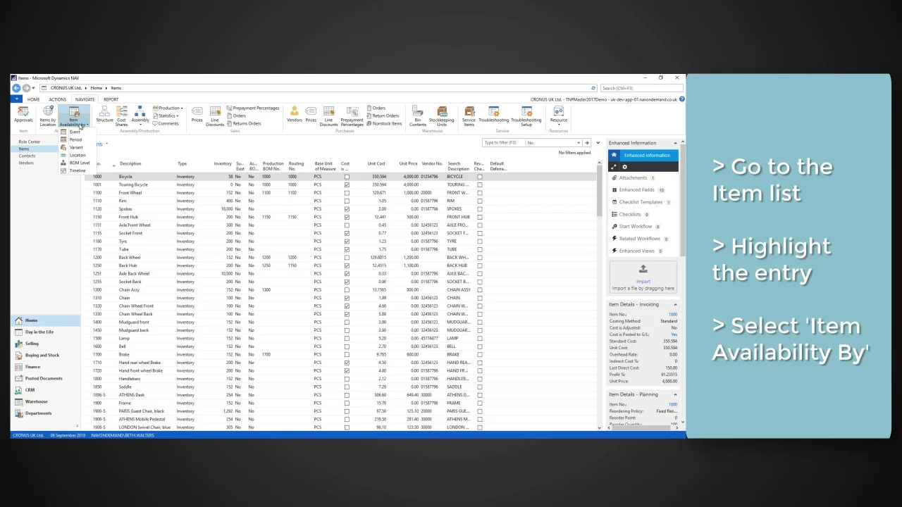
Task: Open Attachments in Enhanced Information
Action: tap(633, 178)
